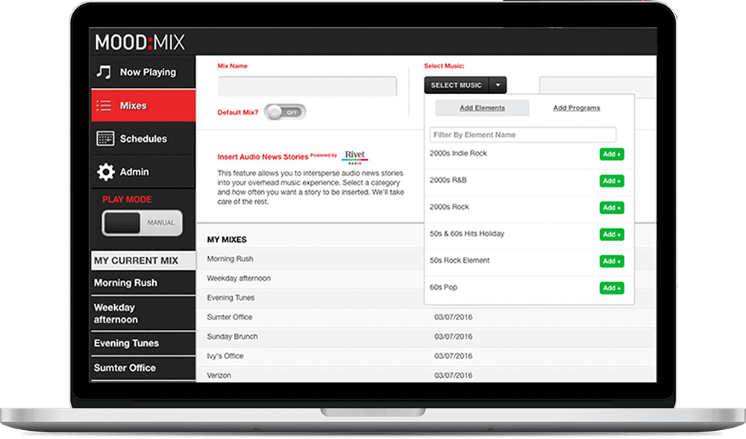Open Sumter Office in My Mixes list

[229, 317]
